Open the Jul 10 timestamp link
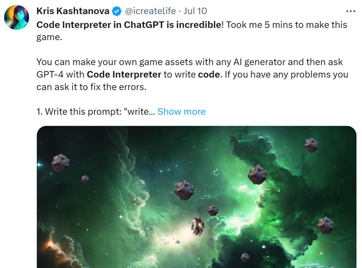The image size is (362, 268). click(x=195, y=11)
